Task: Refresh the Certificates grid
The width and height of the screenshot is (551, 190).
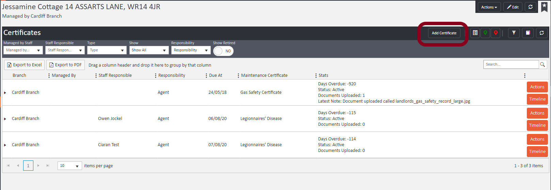Action: 541,33
